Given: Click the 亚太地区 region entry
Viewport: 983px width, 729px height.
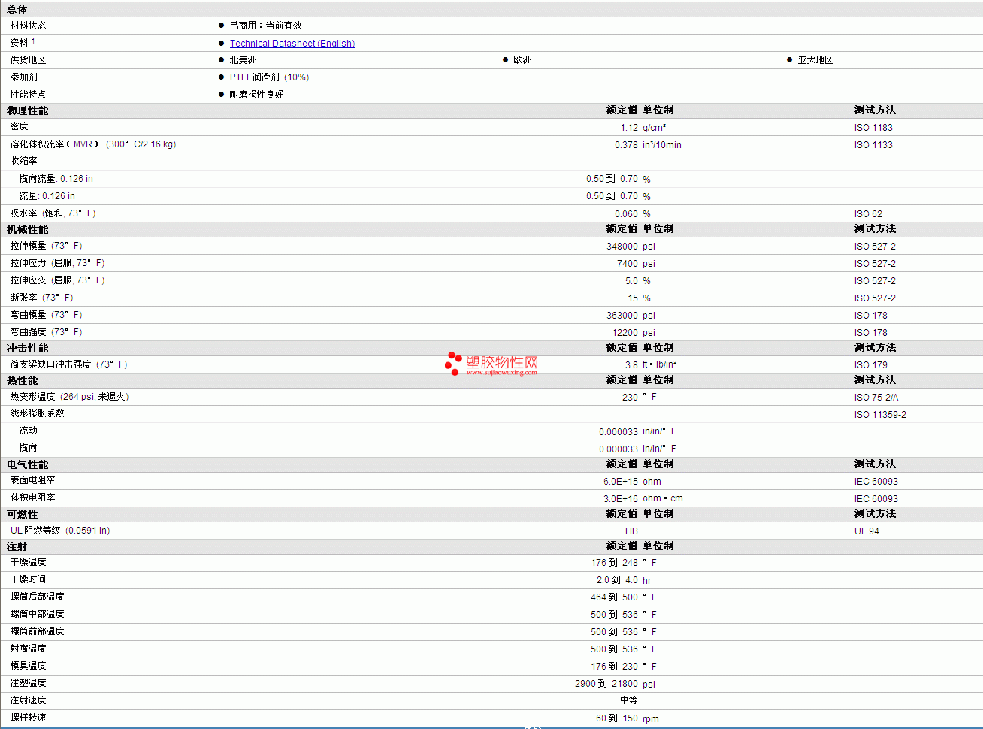Looking at the screenshot, I should click(x=815, y=60).
